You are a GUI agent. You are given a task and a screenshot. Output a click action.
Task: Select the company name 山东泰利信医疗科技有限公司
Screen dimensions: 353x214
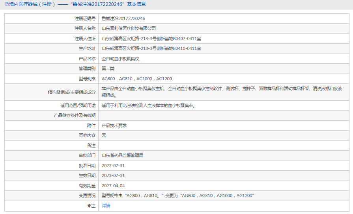[x=129, y=28]
